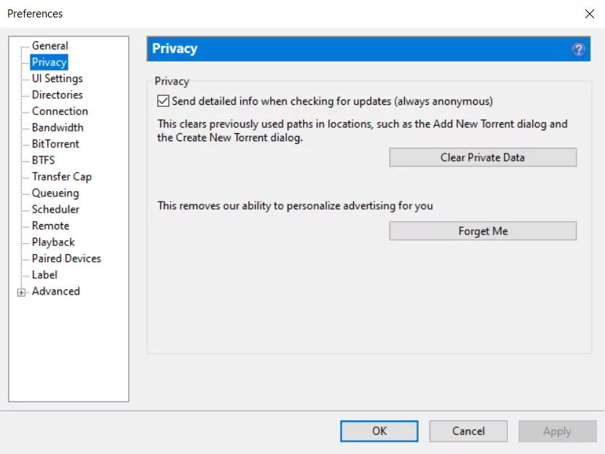Open the UI Settings section
Viewport: 605px width, 454px height.
57,79
